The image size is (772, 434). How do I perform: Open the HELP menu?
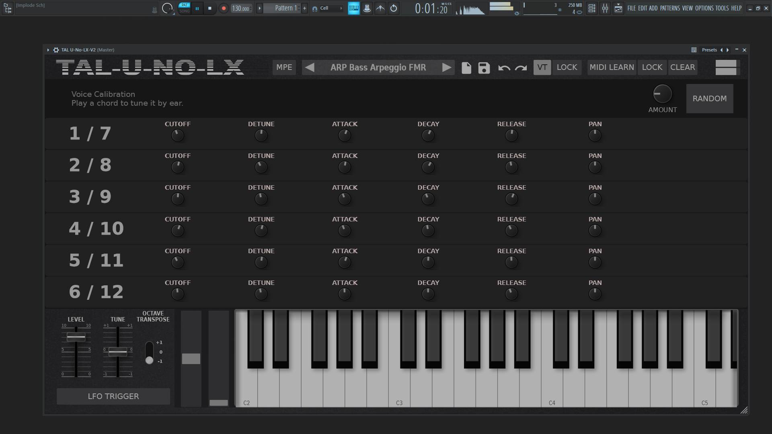736,8
